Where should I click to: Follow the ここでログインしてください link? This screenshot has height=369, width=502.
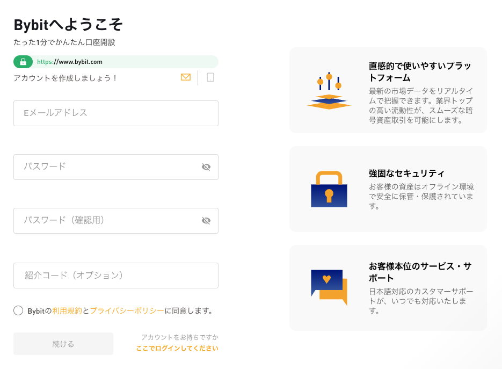pyautogui.click(x=177, y=348)
